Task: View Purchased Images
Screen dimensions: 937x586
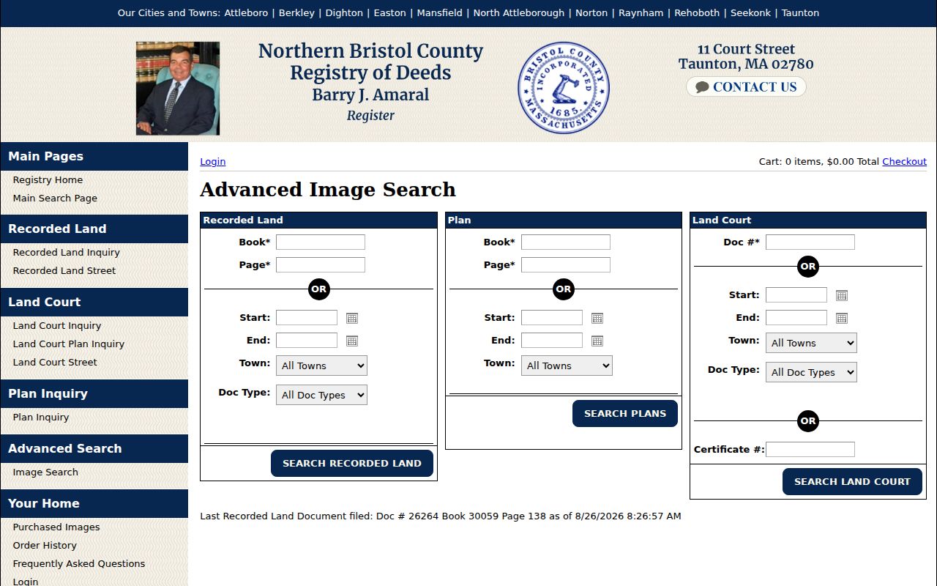Action: tap(56, 527)
